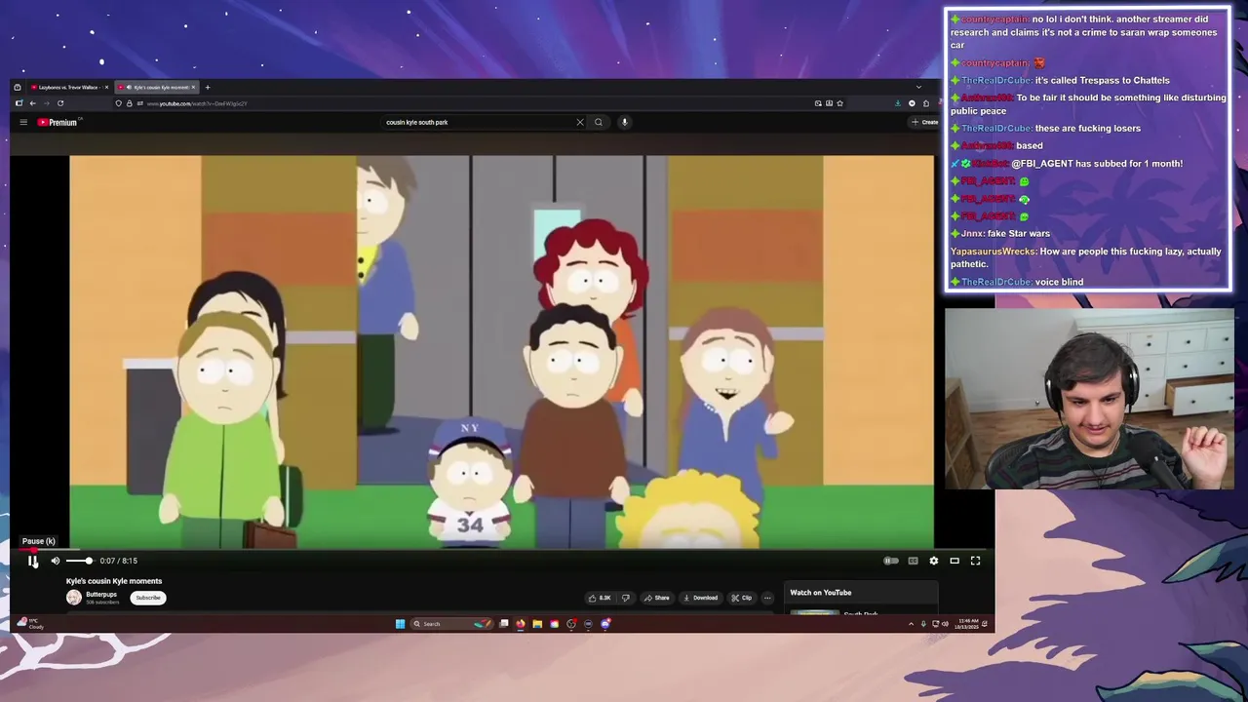Open the Butterpups channel name link
This screenshot has width=1248, height=702.
[101, 594]
